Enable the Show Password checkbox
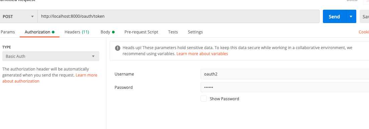The height and width of the screenshot is (129, 369). pyautogui.click(x=204, y=99)
